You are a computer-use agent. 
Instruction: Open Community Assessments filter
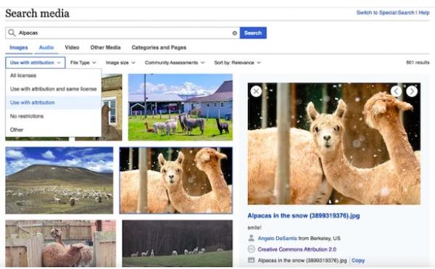[x=175, y=62]
